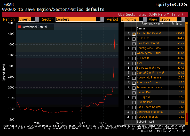Click the 304.2 spread value
The height and width of the screenshot is (136, 190).
tap(181, 58)
